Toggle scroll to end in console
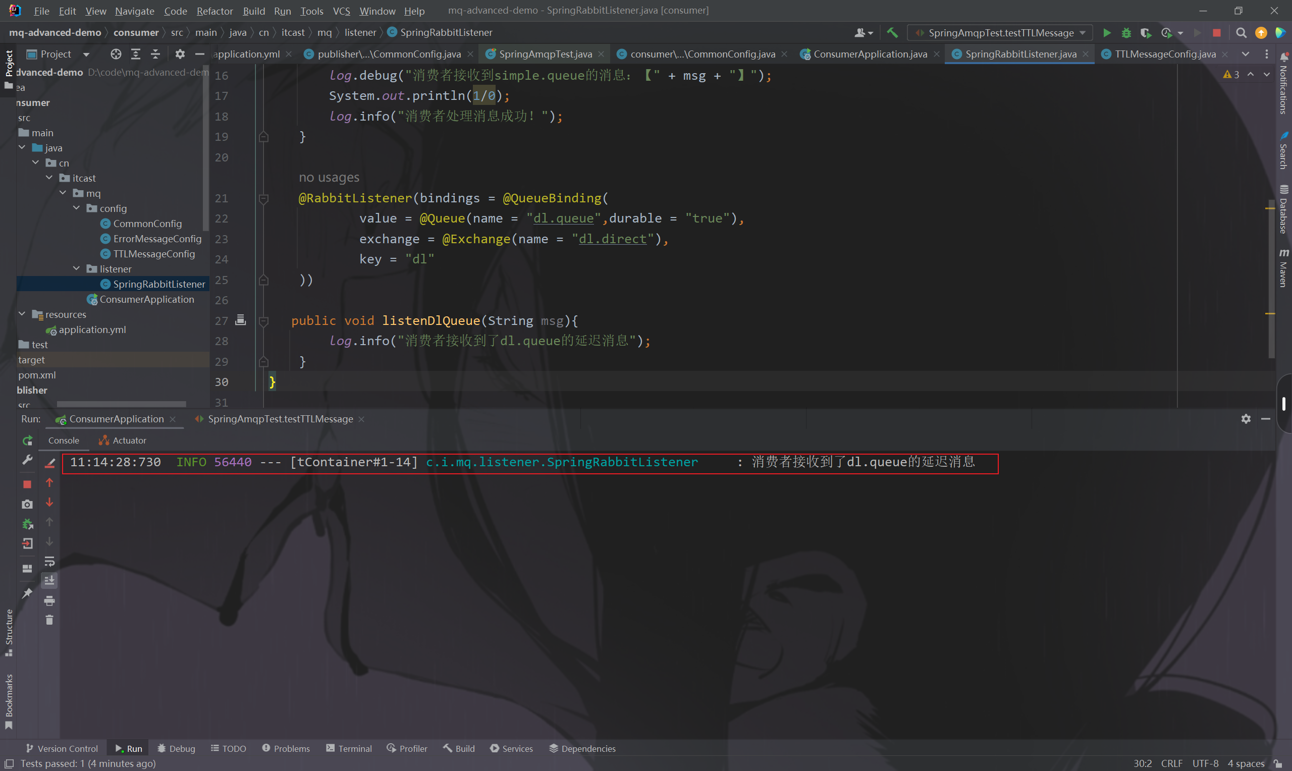Screen dimensions: 1292x771 coord(49,580)
